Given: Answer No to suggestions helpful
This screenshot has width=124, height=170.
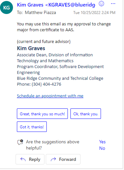Looking at the screenshot, I should (x=102, y=148).
